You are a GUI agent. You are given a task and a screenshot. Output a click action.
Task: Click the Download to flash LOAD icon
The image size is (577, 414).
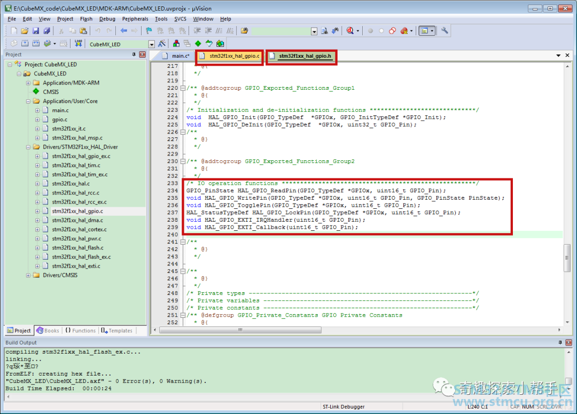[78, 44]
